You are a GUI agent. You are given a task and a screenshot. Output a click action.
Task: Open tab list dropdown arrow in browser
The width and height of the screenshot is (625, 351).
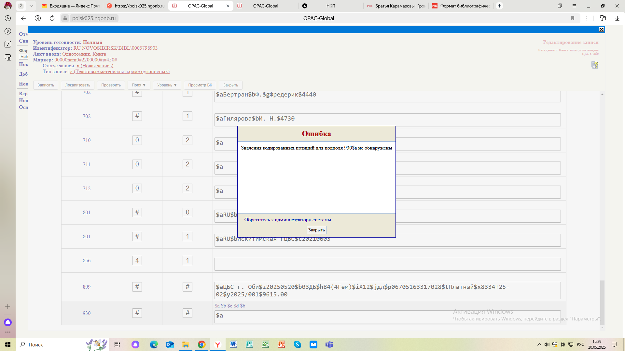click(31, 6)
